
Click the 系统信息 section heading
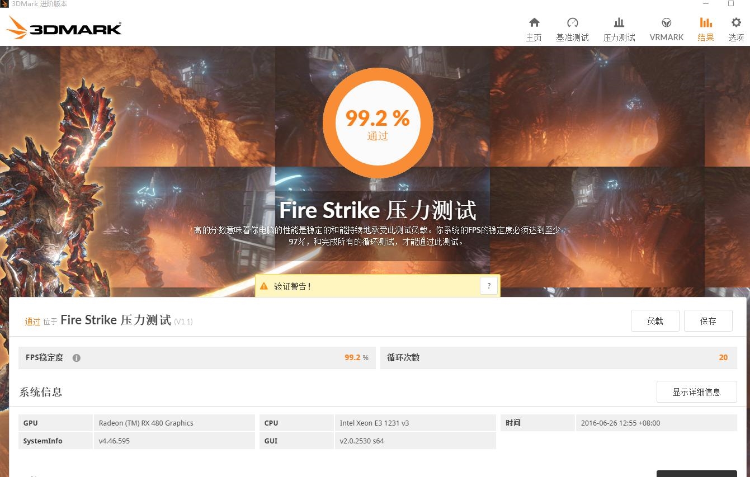41,392
